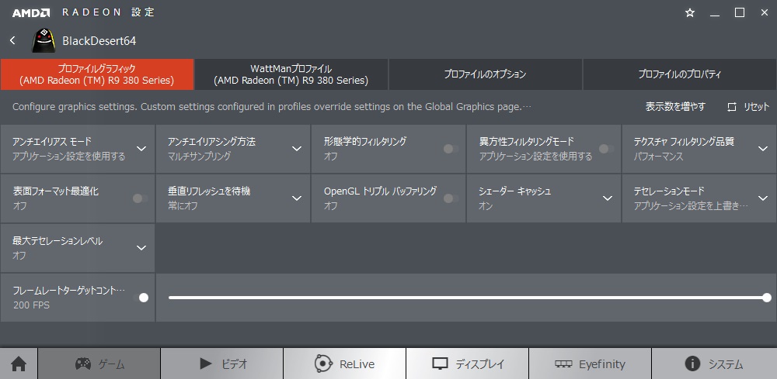The width and height of the screenshot is (777, 379).
Task: Open 垂直リフレッシュを待機 dropdown
Action: coord(297,198)
